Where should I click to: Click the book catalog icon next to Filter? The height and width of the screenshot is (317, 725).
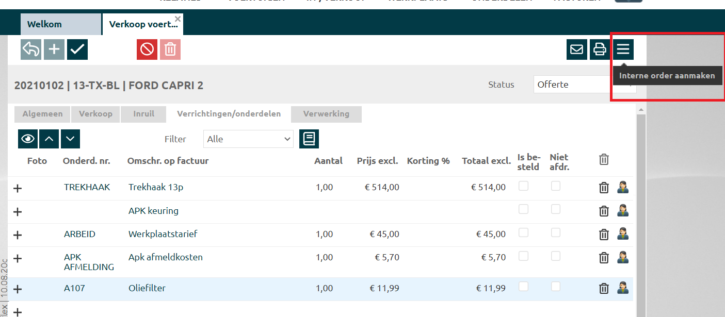pyautogui.click(x=309, y=139)
